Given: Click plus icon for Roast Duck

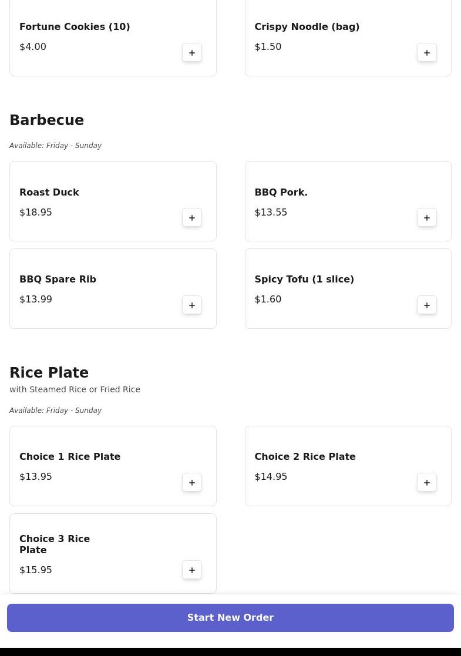Looking at the screenshot, I should (192, 218).
